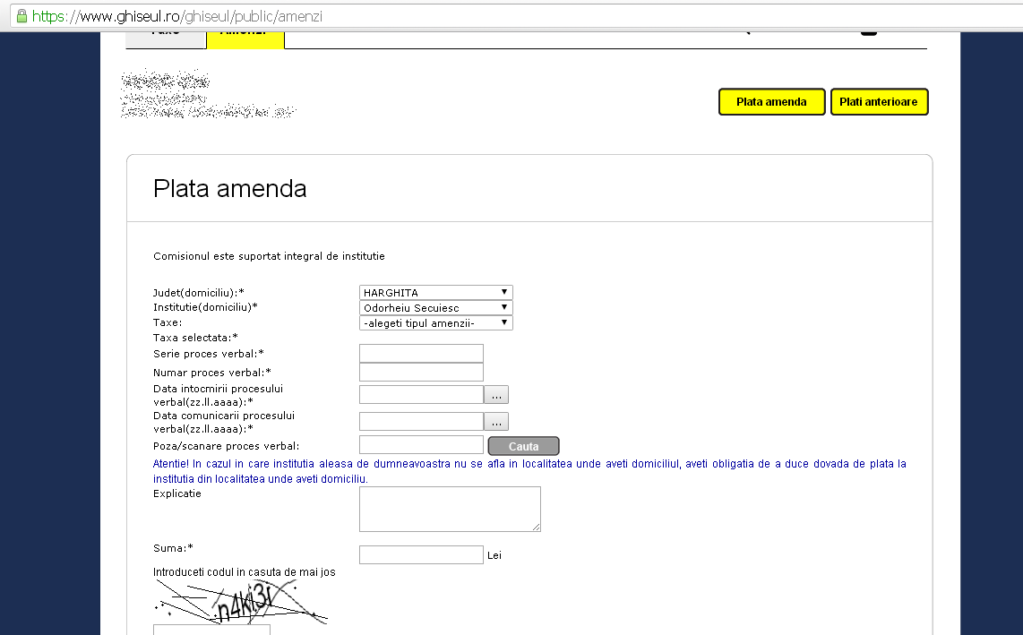
Task: Click the 'Atentie!' blue warning text
Action: (x=529, y=471)
